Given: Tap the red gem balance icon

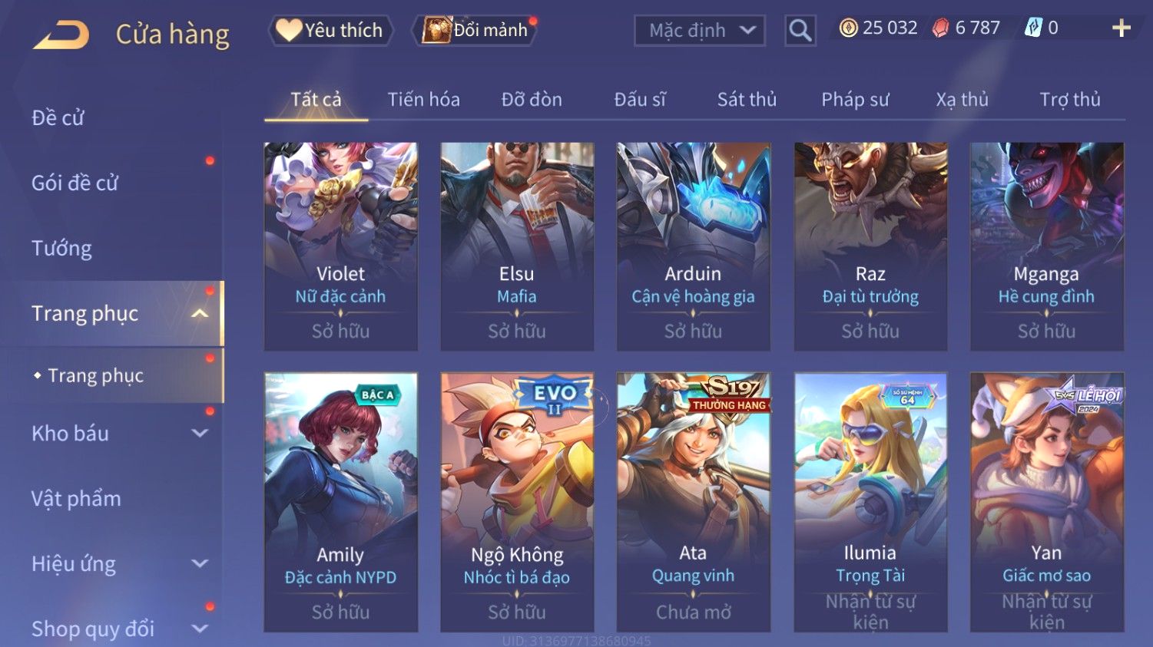Looking at the screenshot, I should [940, 28].
